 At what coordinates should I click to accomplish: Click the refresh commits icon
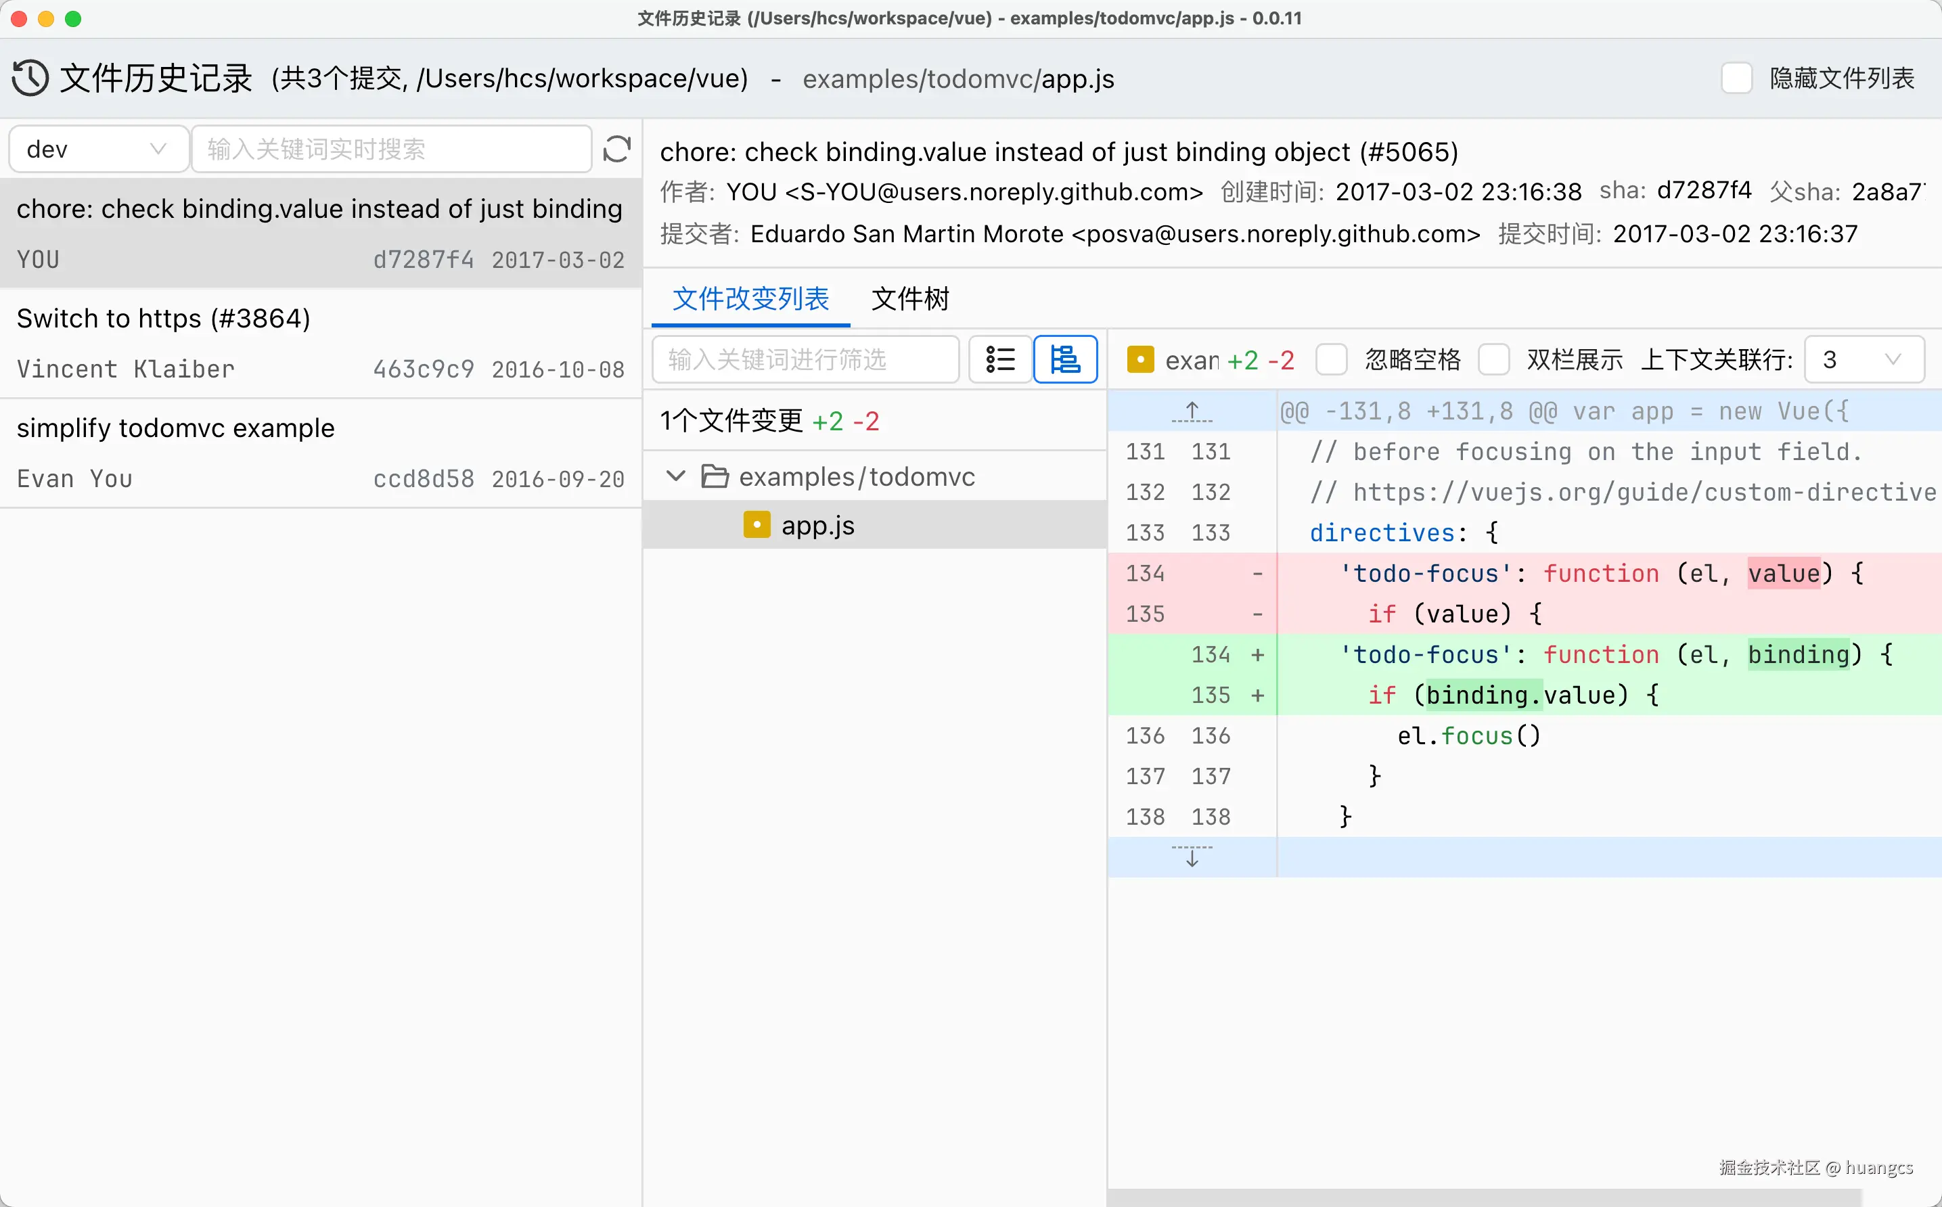(616, 150)
